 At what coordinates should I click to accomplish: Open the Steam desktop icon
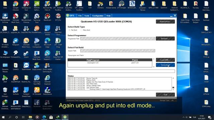pos(26,54)
